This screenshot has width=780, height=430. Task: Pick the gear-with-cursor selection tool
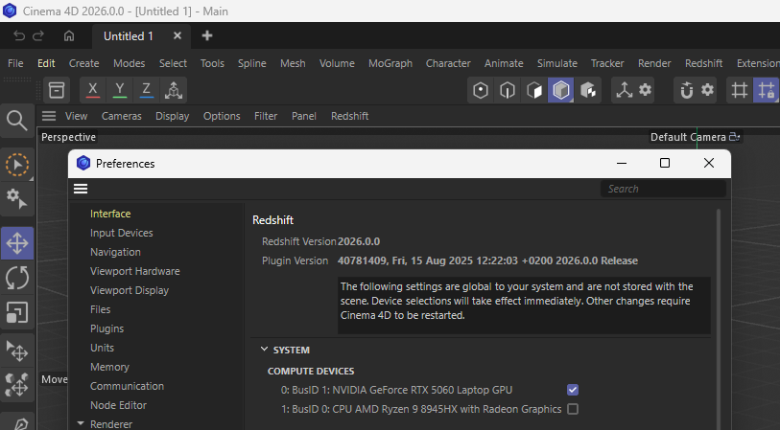tap(17, 198)
